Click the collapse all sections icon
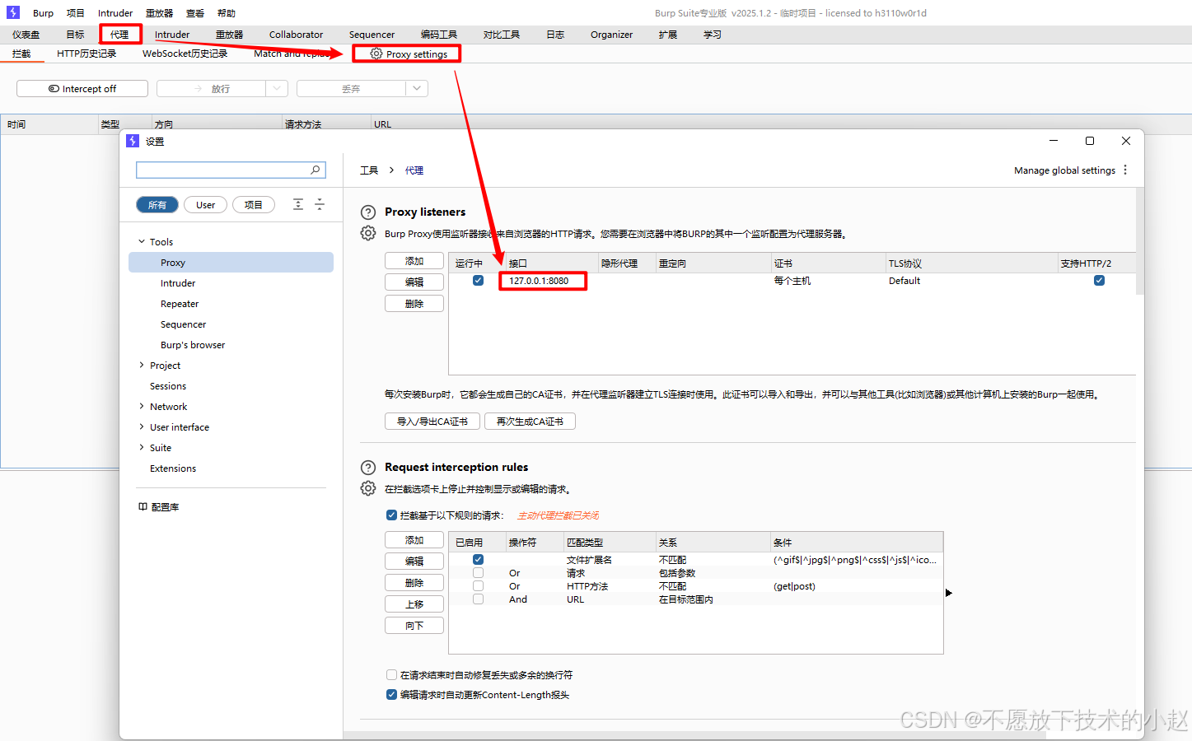The width and height of the screenshot is (1192, 741). (x=320, y=204)
